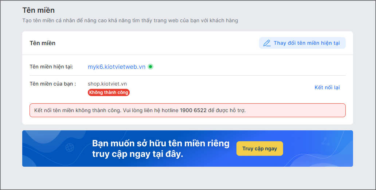Screen dimensions: 376x190
Task: Click the globe icon on blue banner
Action: (70, 147)
